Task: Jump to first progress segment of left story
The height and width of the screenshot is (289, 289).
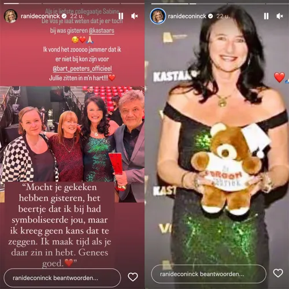Action: (x=21, y=3)
